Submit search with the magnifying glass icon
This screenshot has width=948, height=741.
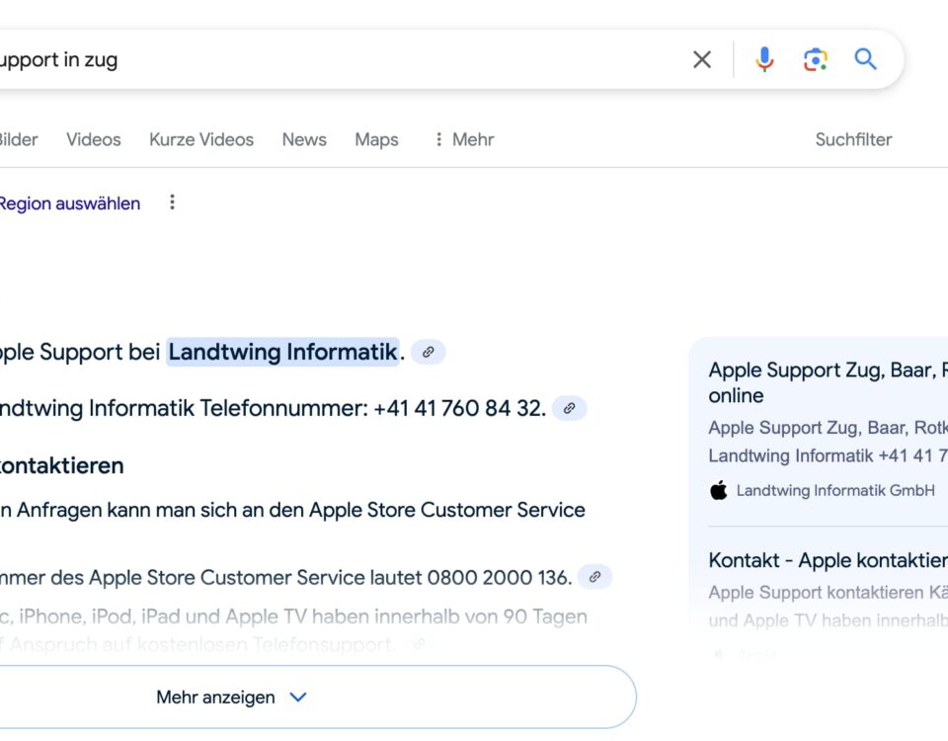click(865, 59)
